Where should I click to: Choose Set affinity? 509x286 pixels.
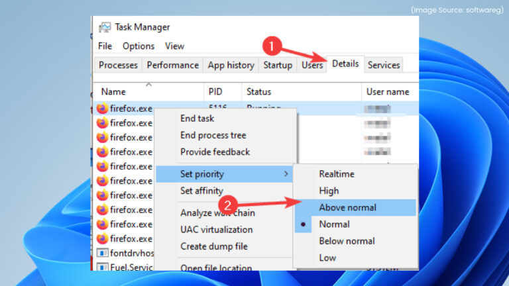(x=201, y=191)
